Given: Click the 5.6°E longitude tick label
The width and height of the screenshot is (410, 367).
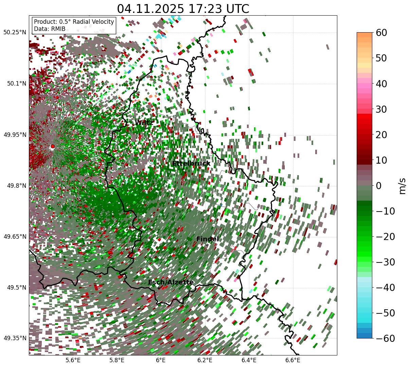Looking at the screenshot, I should (x=73, y=360).
